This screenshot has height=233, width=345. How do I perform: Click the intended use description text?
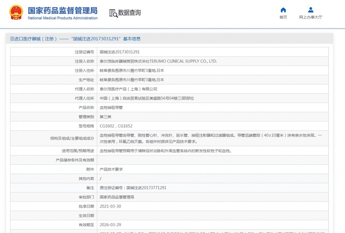[x=166, y=151]
